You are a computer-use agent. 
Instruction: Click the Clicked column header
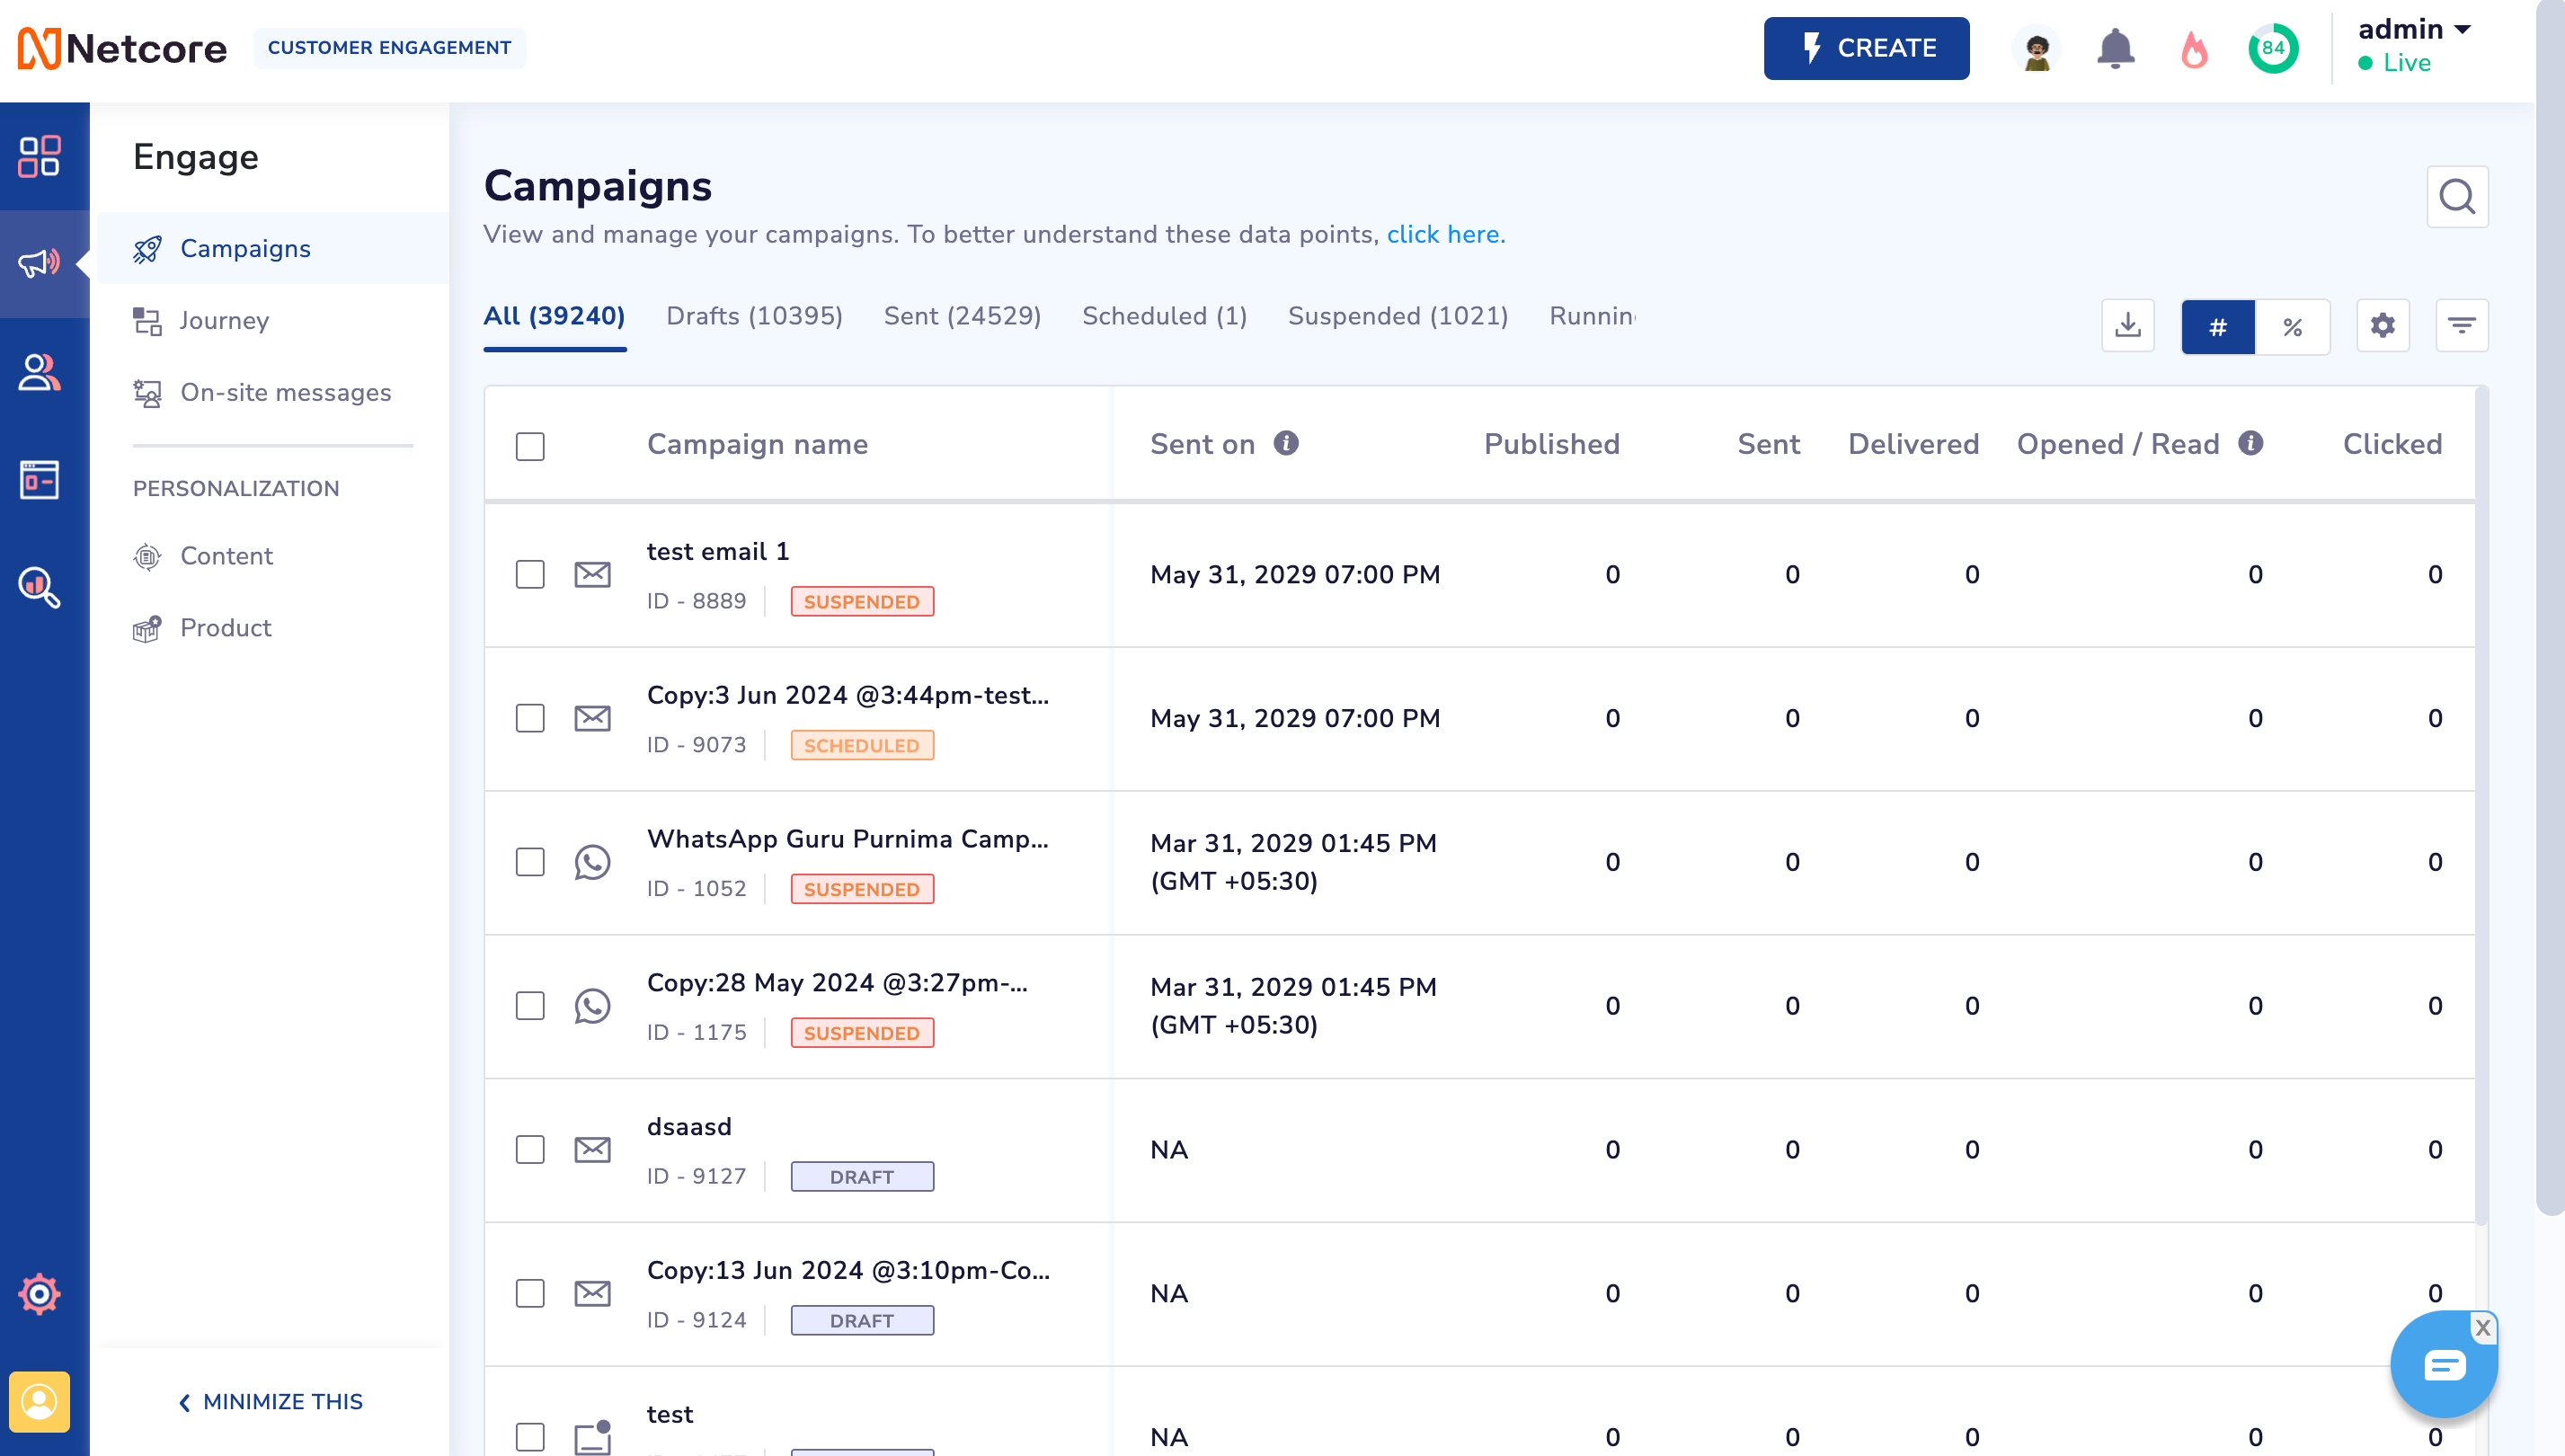(2392, 444)
